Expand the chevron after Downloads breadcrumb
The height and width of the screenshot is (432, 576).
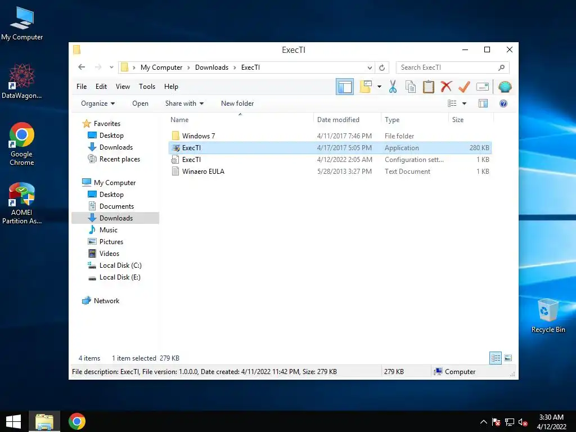[x=235, y=67]
